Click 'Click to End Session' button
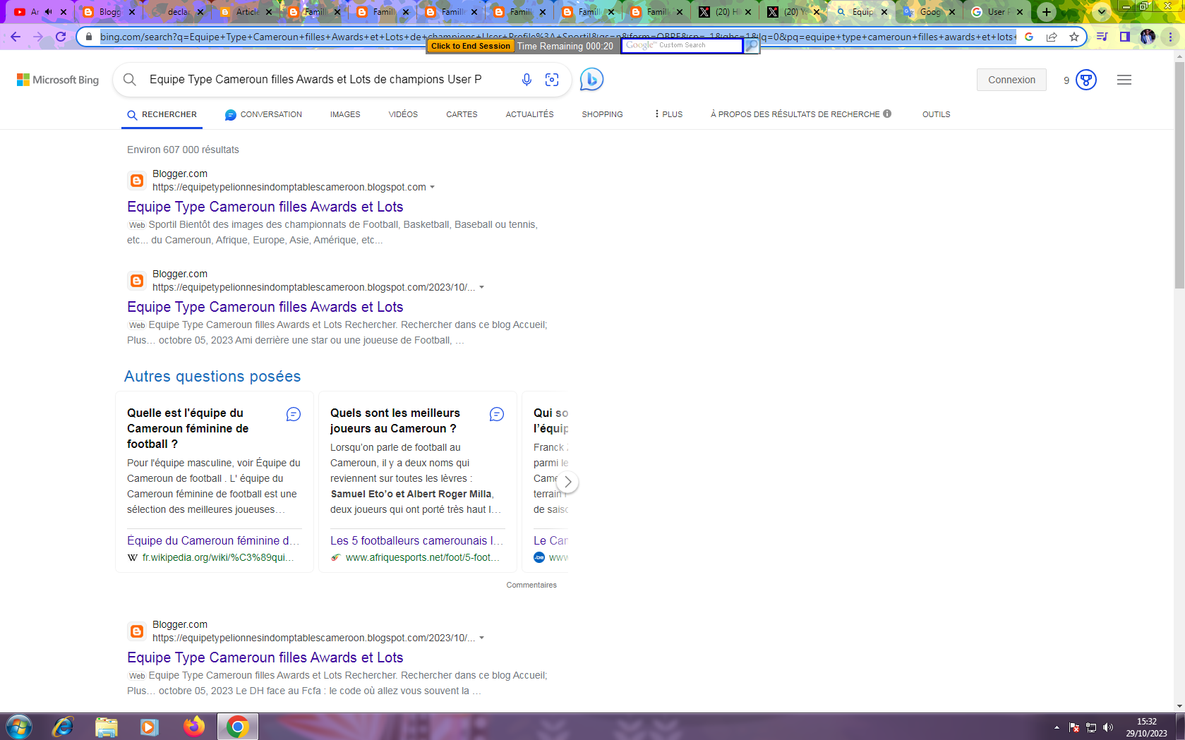This screenshot has width=1185, height=740. coord(470,47)
